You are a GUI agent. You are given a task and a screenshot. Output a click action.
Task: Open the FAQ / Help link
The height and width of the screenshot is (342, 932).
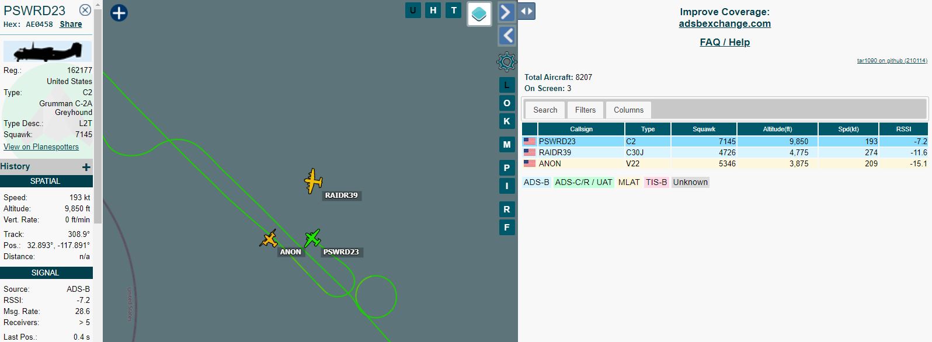point(725,42)
